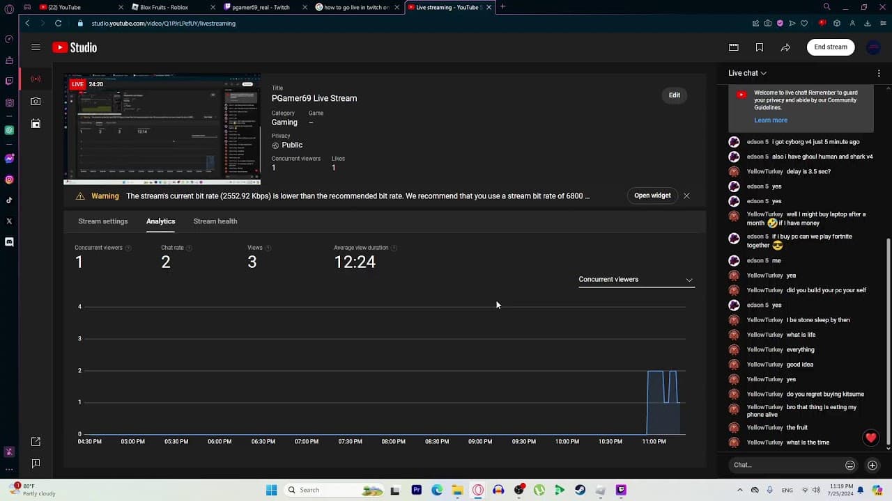Open Steam from the taskbar
Image resolution: width=892 pixels, height=501 pixels.
click(x=580, y=490)
